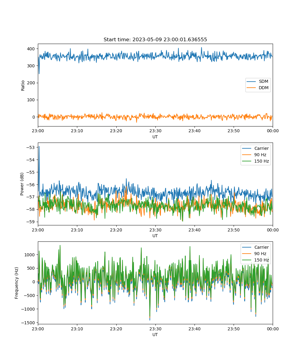This screenshot has width=303, height=364.
Task: Click the 100 tick on the Ratio axis
Action: point(32,100)
